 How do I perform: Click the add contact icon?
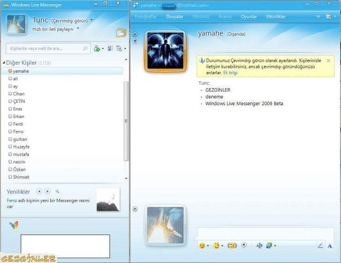coord(97,48)
